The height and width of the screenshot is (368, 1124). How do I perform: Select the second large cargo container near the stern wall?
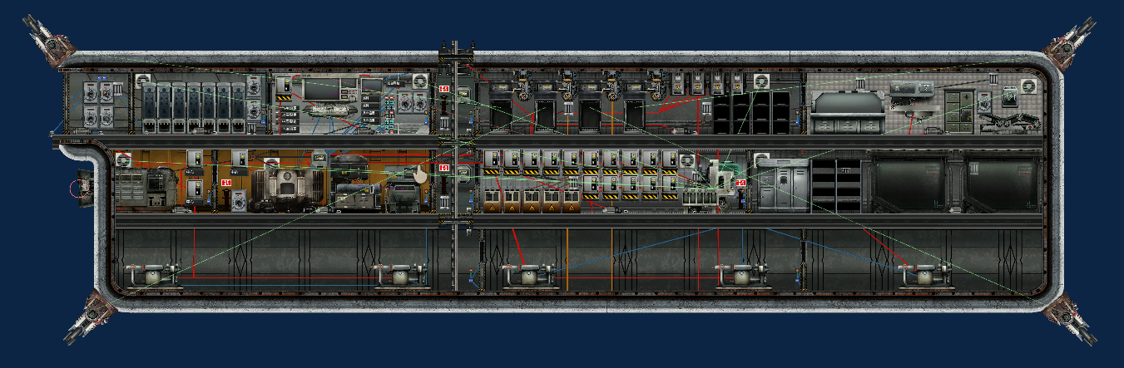point(1003,183)
